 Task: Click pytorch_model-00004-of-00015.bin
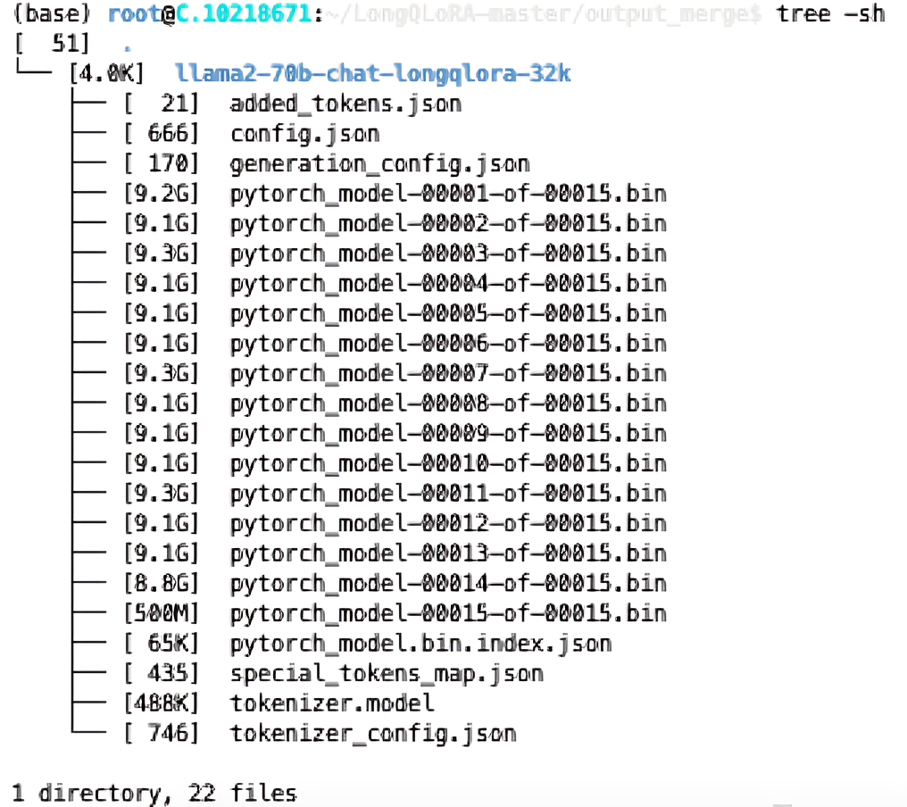point(448,284)
